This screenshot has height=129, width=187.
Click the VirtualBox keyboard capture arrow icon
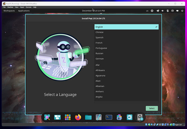[174, 124]
